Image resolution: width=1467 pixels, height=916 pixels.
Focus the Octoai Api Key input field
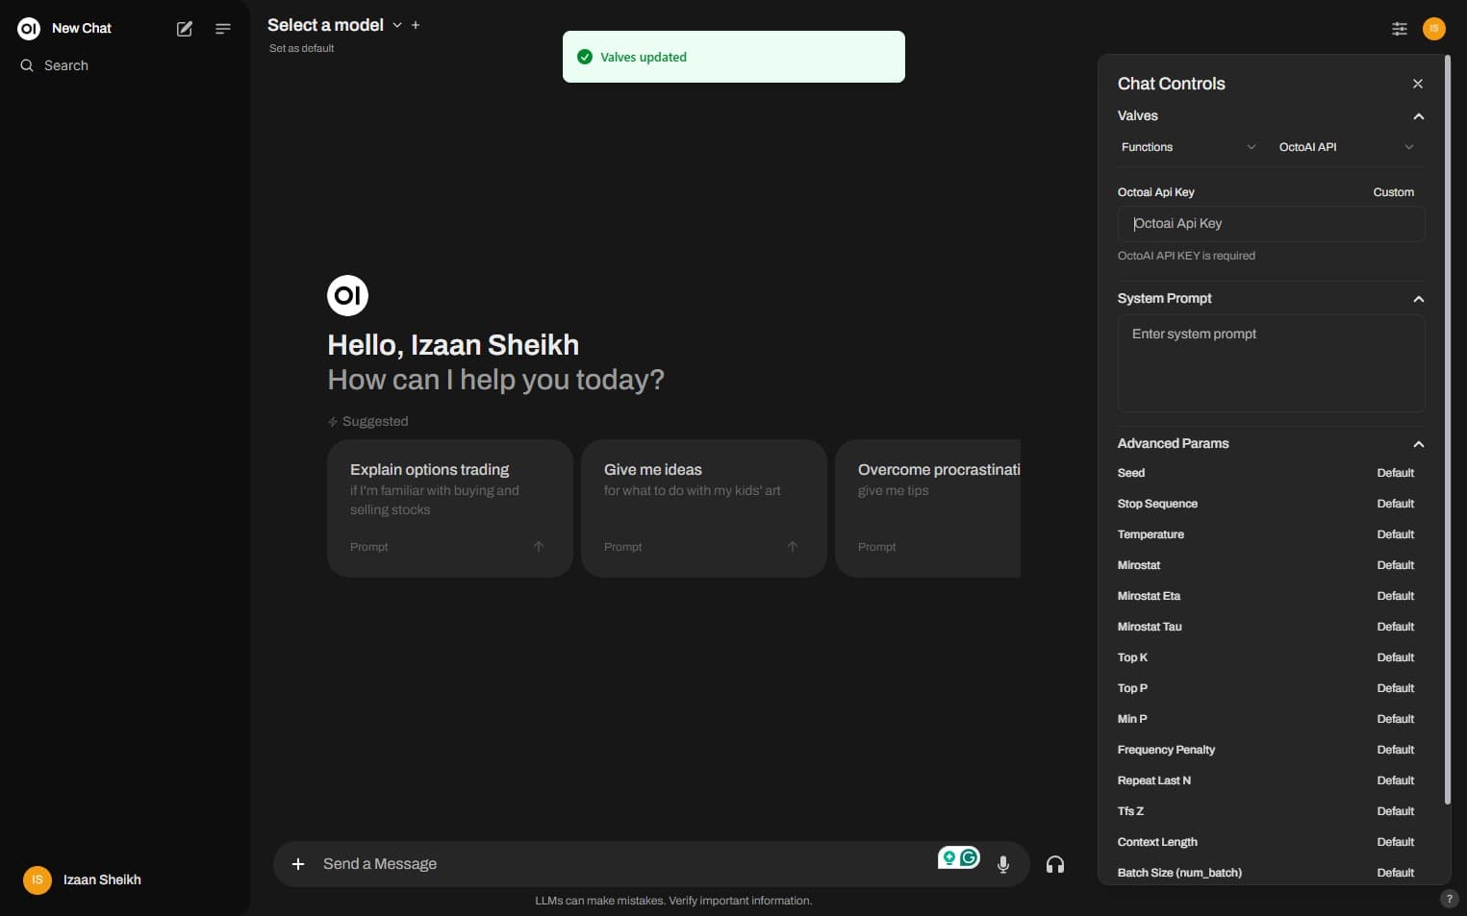pos(1271,223)
